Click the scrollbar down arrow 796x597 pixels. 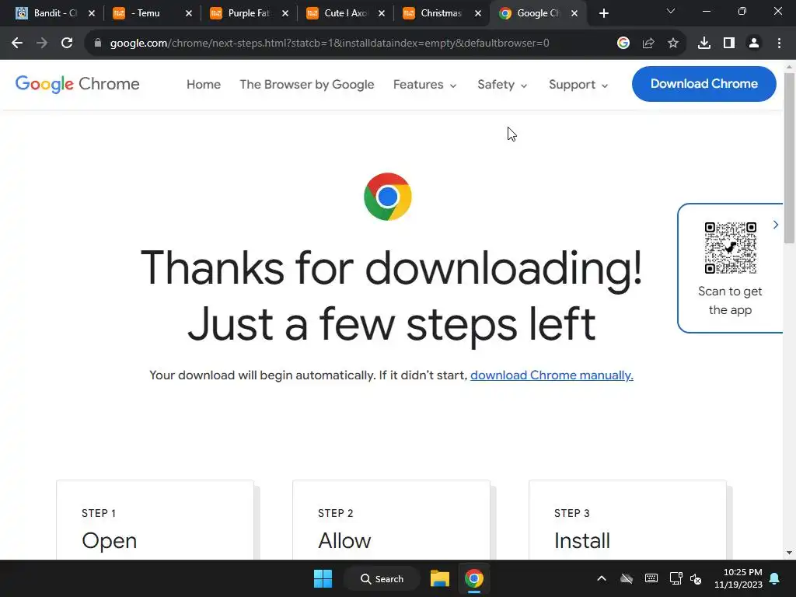789,553
